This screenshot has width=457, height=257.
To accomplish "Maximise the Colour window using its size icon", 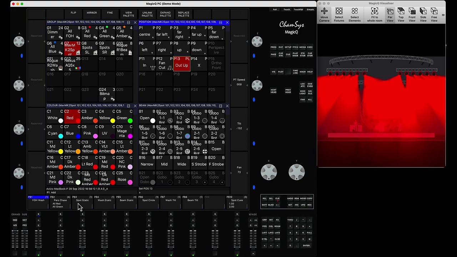I will [x=128, y=106].
